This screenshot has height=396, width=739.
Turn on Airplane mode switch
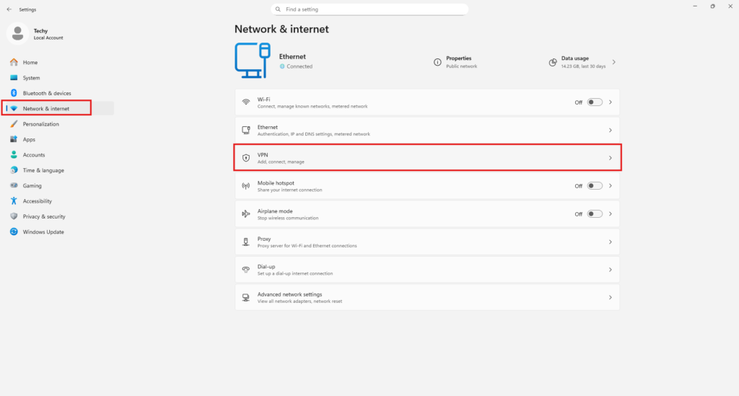[594, 214]
